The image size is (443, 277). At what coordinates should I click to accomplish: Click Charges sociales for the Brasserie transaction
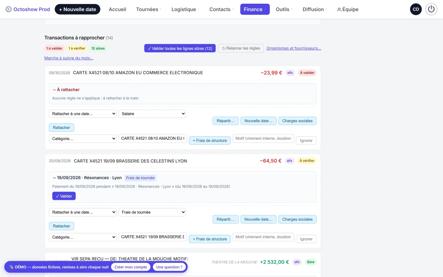pos(298,219)
